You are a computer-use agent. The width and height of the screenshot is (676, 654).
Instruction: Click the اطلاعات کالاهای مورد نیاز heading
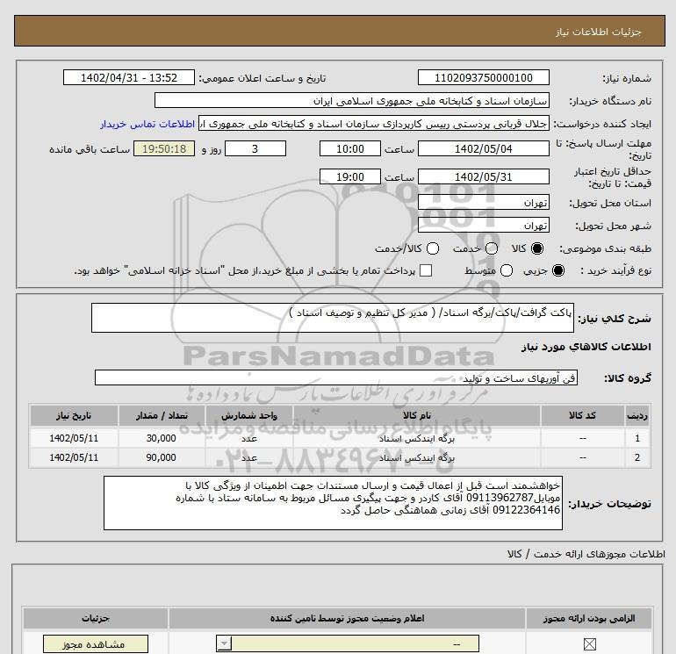tap(586, 347)
